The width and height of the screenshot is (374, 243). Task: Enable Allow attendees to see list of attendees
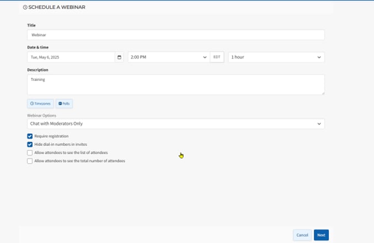(x=30, y=153)
